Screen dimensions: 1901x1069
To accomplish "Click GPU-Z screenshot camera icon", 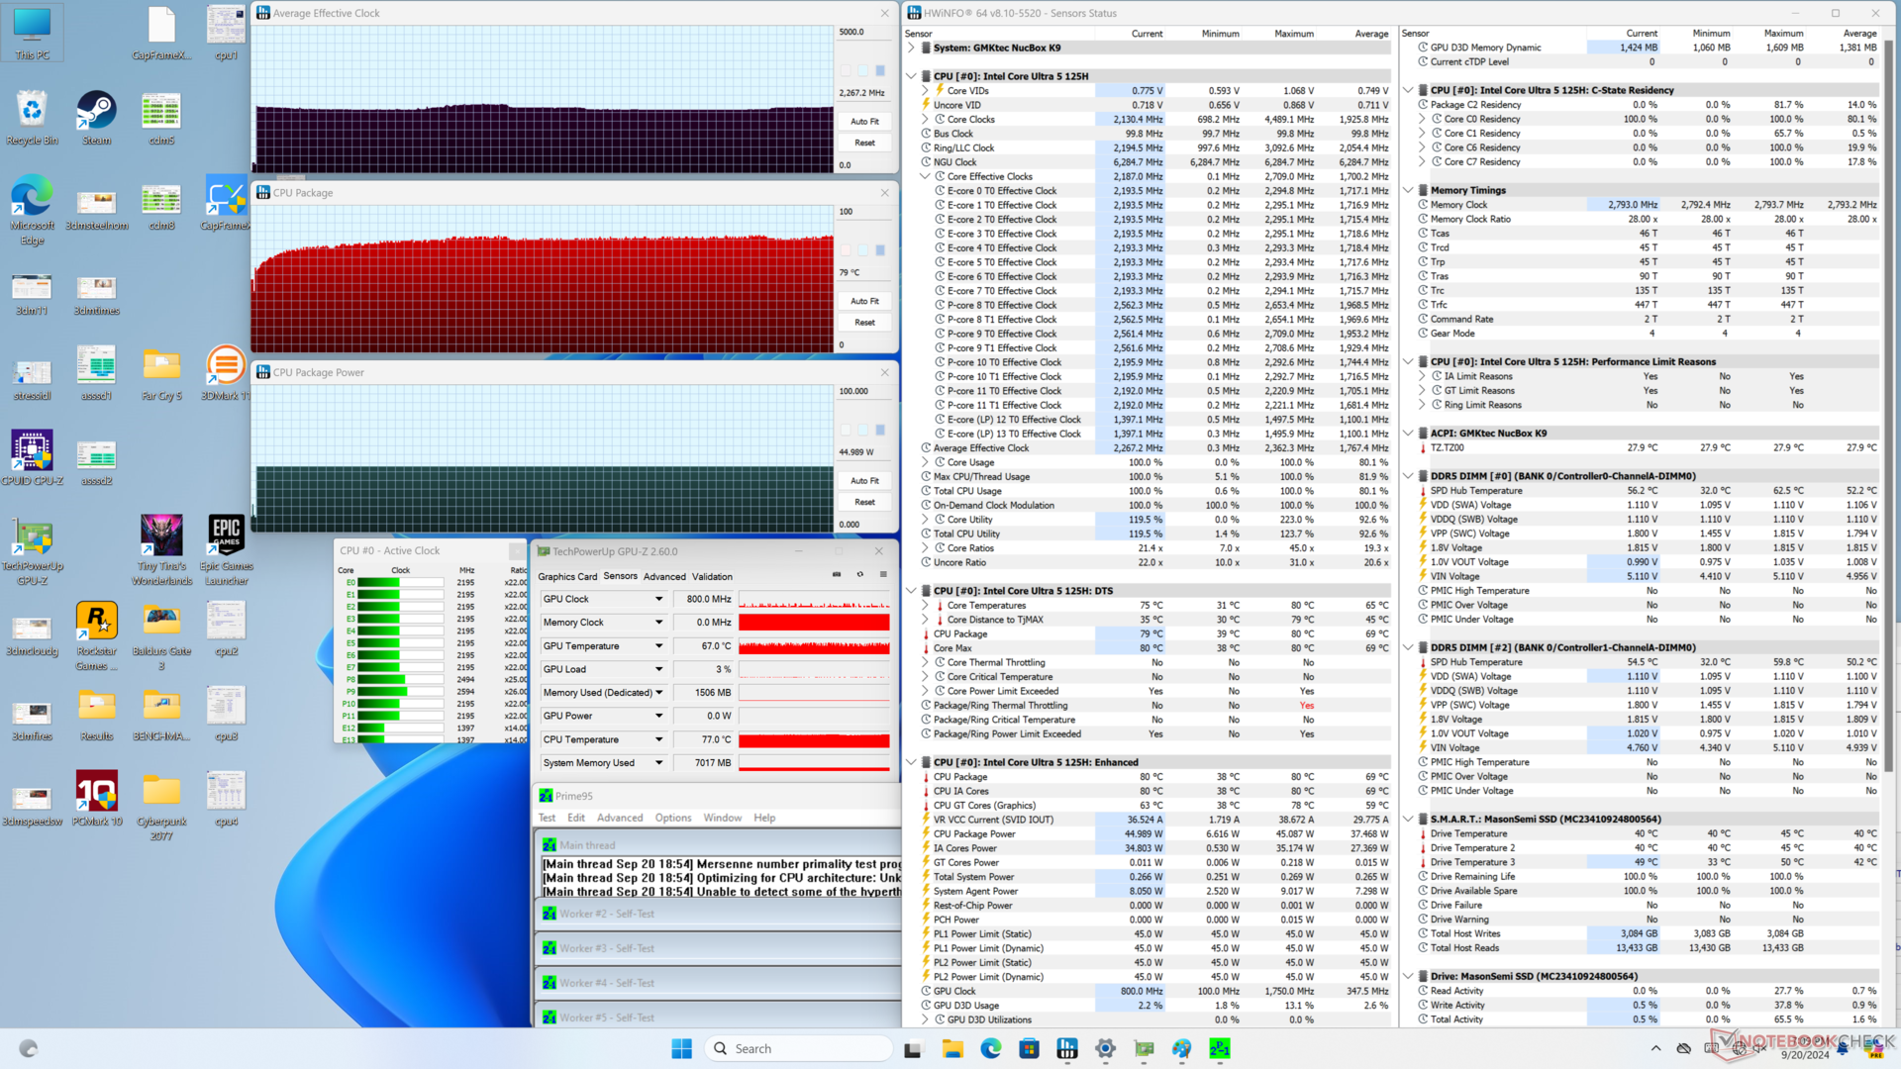I will coord(837,575).
